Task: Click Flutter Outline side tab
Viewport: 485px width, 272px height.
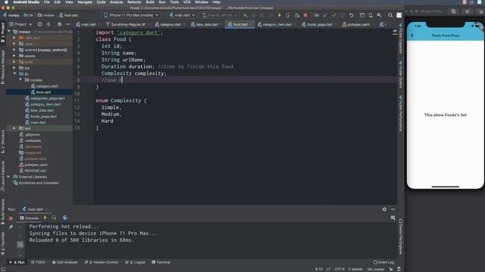Action: [401, 74]
